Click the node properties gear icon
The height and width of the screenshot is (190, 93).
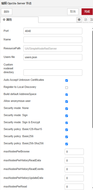(x=79, y=20)
